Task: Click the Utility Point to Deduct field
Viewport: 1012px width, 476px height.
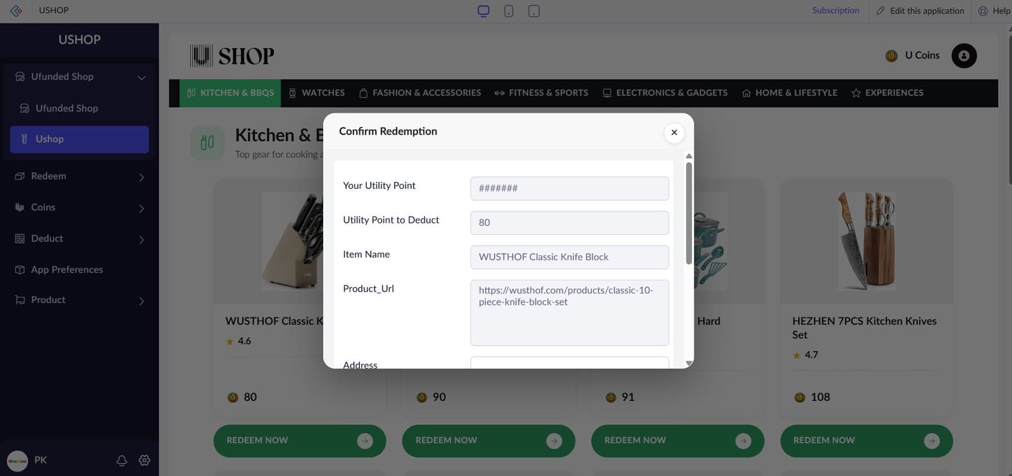Action: point(569,223)
